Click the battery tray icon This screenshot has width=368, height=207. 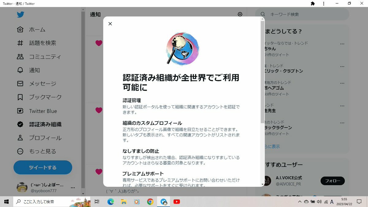click(312, 201)
